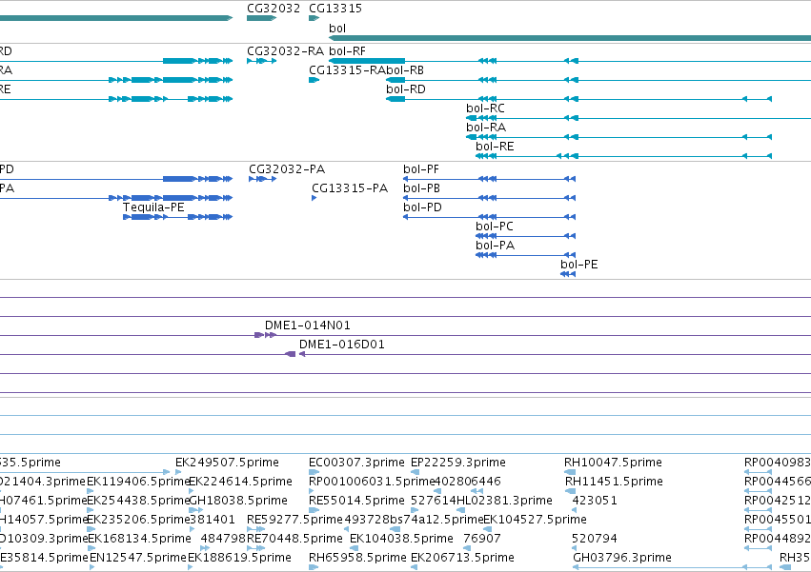Viewport: 811px width, 572px height.
Task: Select the EK249507.5prime EST label
Action: pyautogui.click(x=227, y=463)
